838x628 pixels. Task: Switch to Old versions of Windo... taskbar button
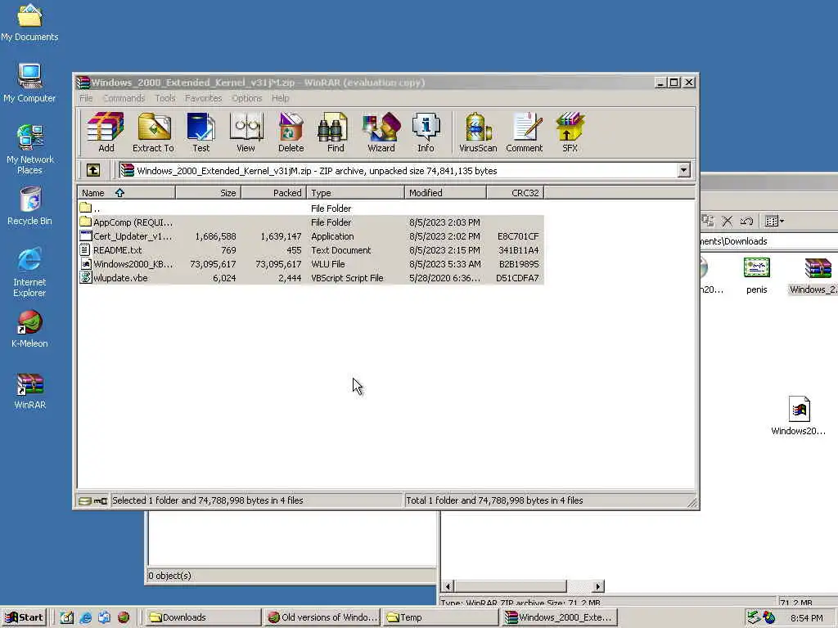point(322,617)
